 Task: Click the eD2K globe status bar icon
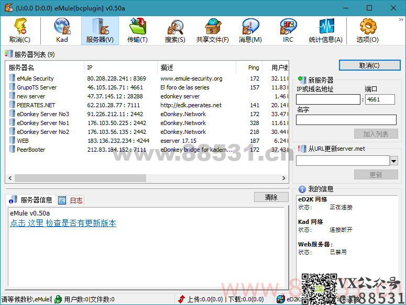point(281,299)
